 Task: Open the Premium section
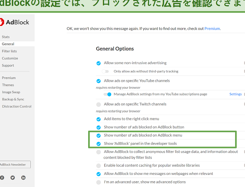(x=9, y=78)
